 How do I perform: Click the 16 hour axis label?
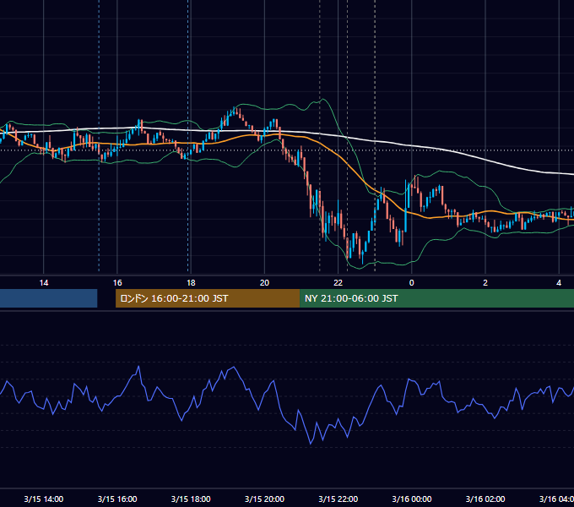pyautogui.click(x=117, y=283)
